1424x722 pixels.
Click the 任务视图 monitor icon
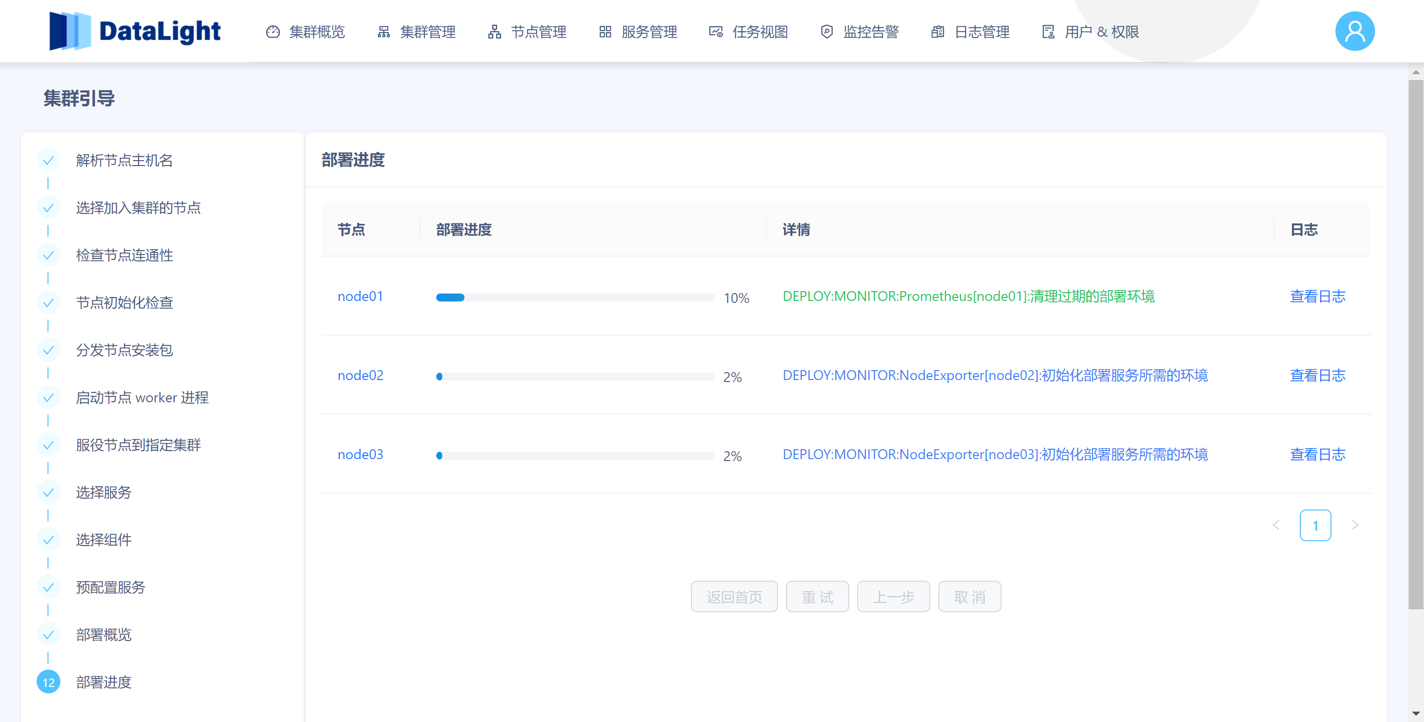pyautogui.click(x=716, y=32)
